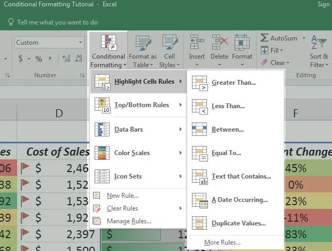Click the Insert cells icon

click(197, 42)
